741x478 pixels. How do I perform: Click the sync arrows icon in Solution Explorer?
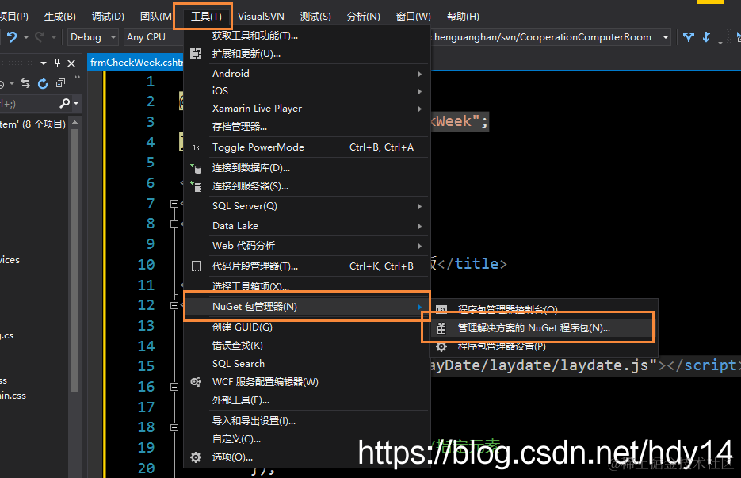[25, 83]
